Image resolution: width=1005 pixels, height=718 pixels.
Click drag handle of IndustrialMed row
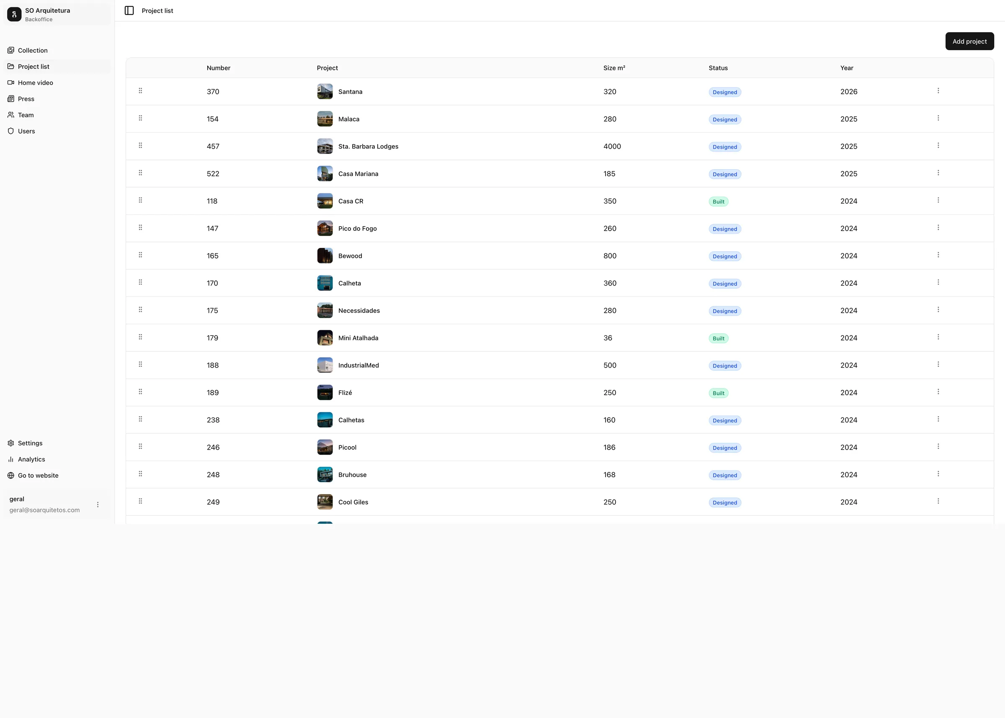[140, 364]
